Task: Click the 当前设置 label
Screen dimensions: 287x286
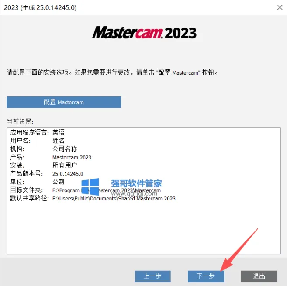Action: pyautogui.click(x=20, y=122)
